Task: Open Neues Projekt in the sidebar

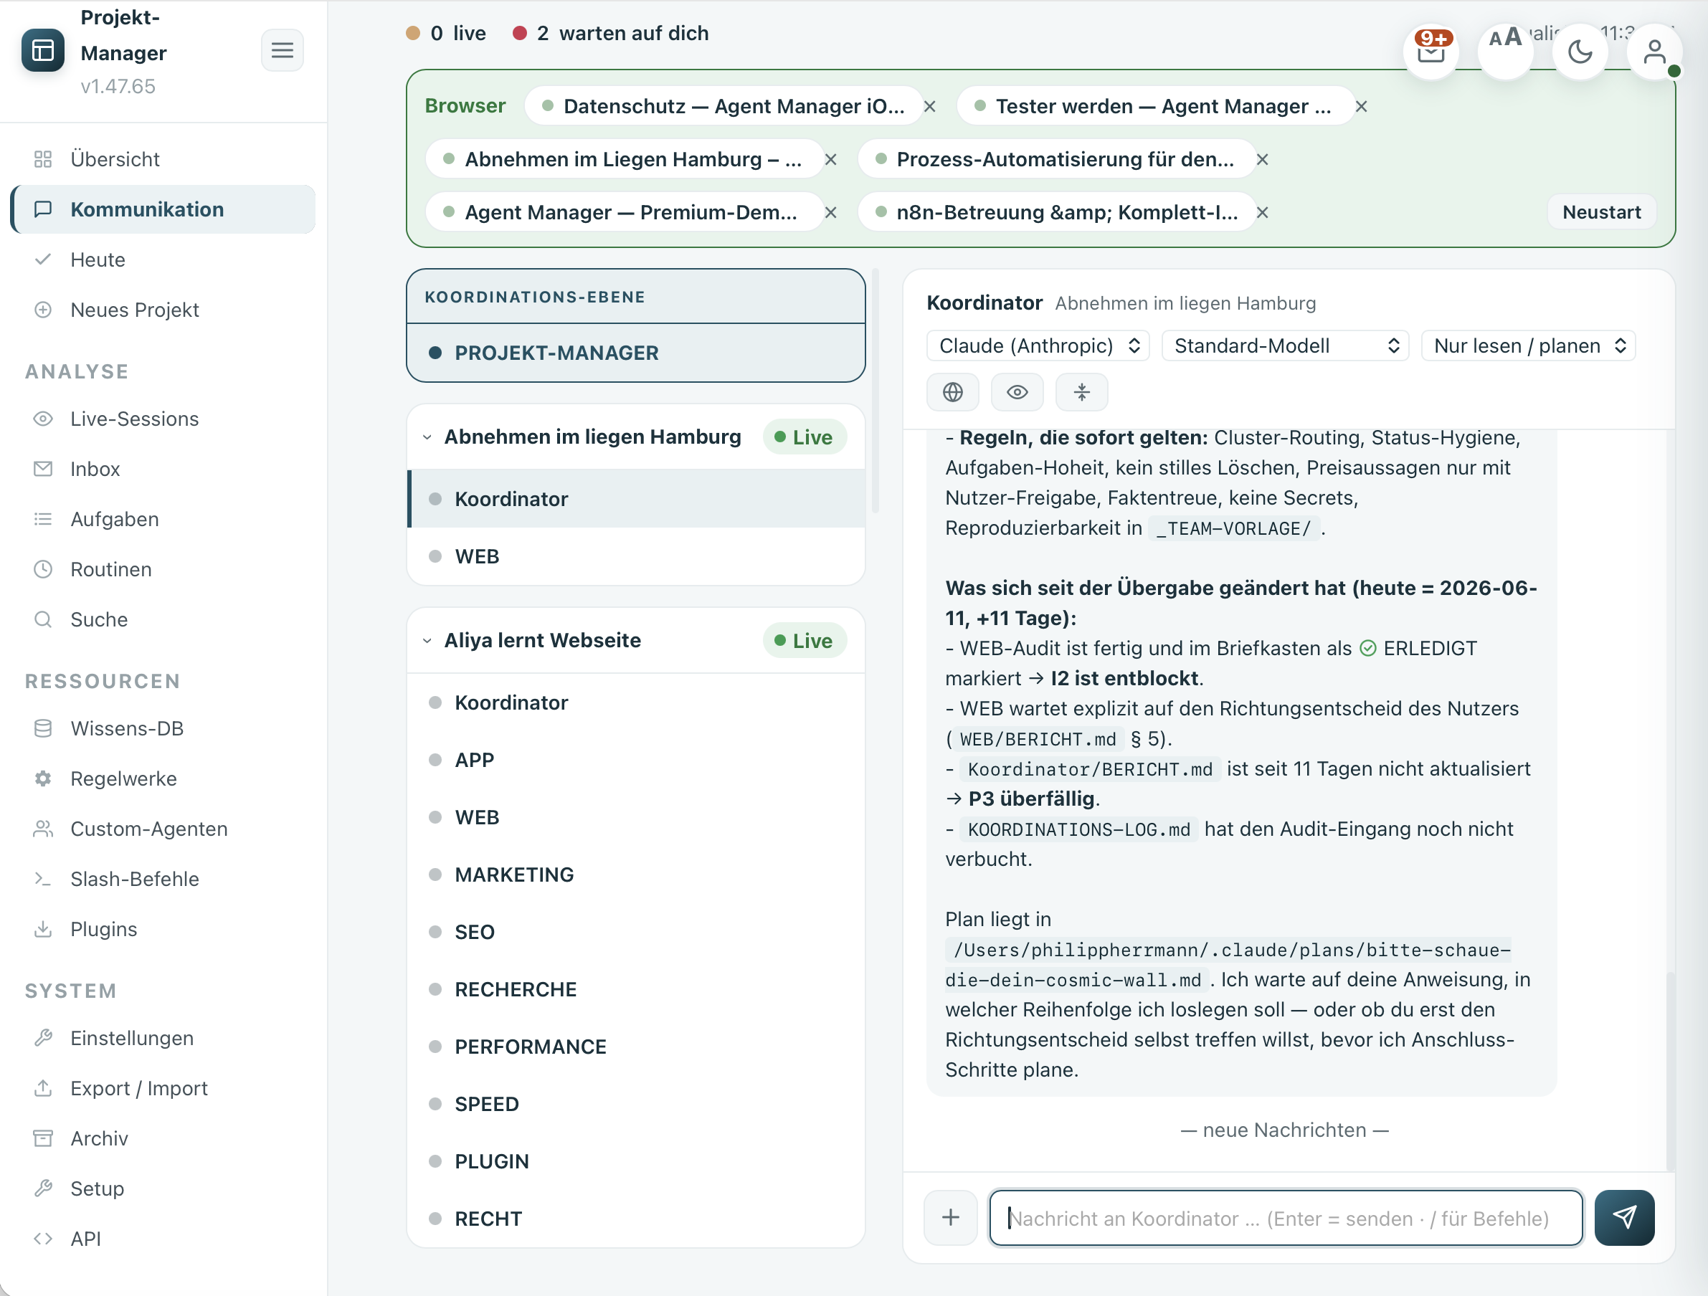Action: [x=163, y=310]
